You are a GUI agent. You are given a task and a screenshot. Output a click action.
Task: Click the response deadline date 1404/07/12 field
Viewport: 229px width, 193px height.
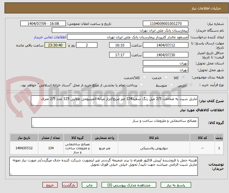[166, 45]
